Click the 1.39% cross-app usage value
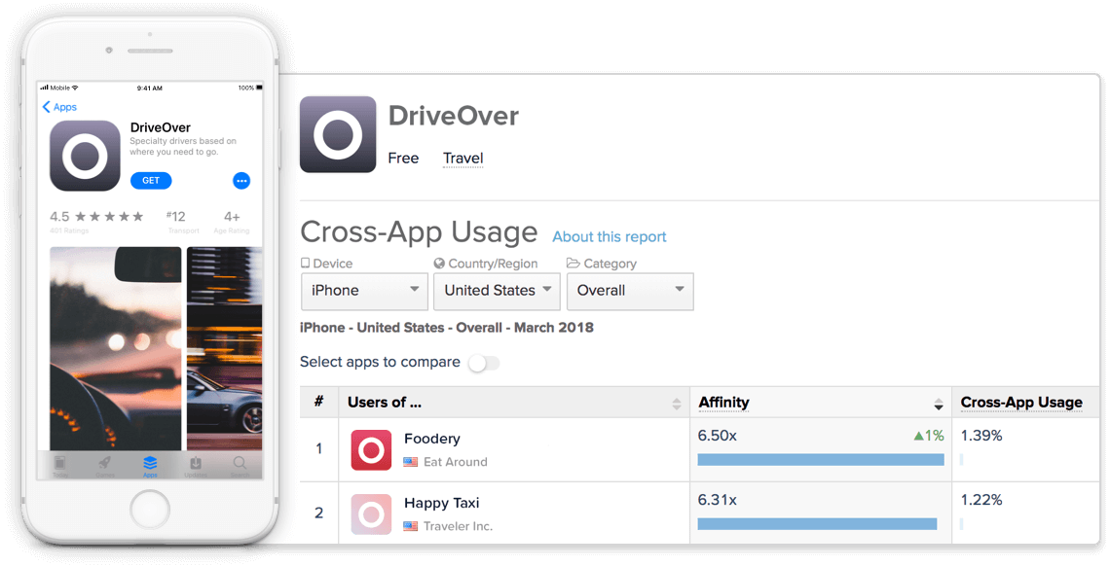This screenshot has width=1110, height=566. pyautogui.click(x=981, y=436)
